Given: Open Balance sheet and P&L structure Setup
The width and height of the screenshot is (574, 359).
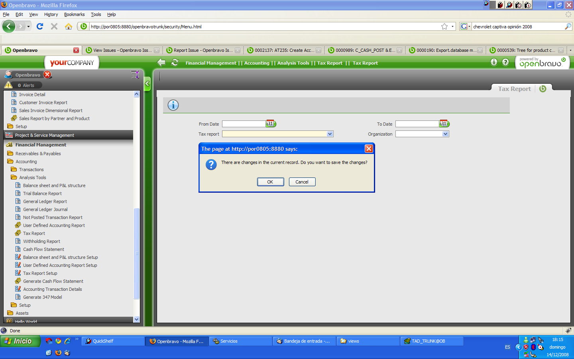Looking at the screenshot, I should click(x=60, y=257).
